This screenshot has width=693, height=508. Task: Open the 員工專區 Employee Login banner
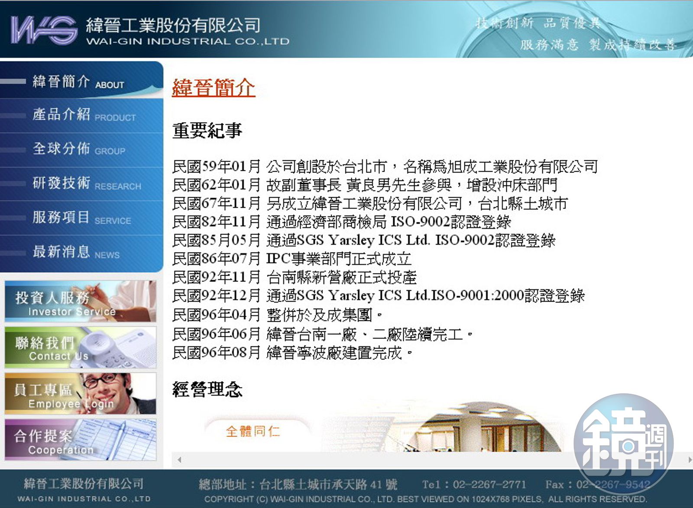click(81, 394)
